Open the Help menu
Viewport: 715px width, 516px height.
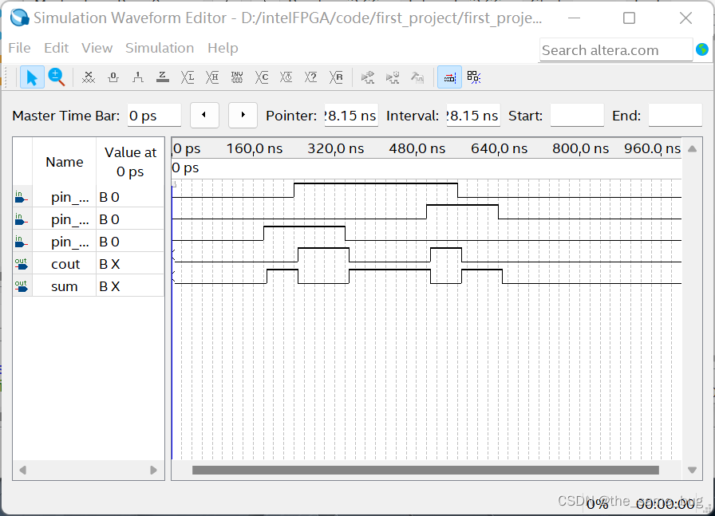(223, 48)
